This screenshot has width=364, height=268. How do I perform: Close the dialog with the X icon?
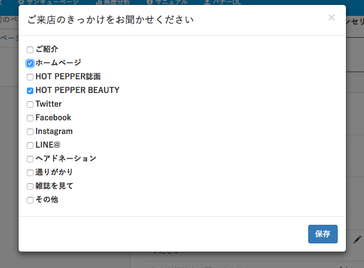coord(332,18)
